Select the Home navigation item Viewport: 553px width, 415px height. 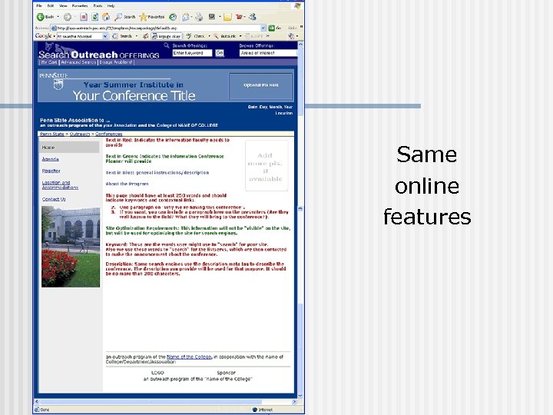coord(69,147)
